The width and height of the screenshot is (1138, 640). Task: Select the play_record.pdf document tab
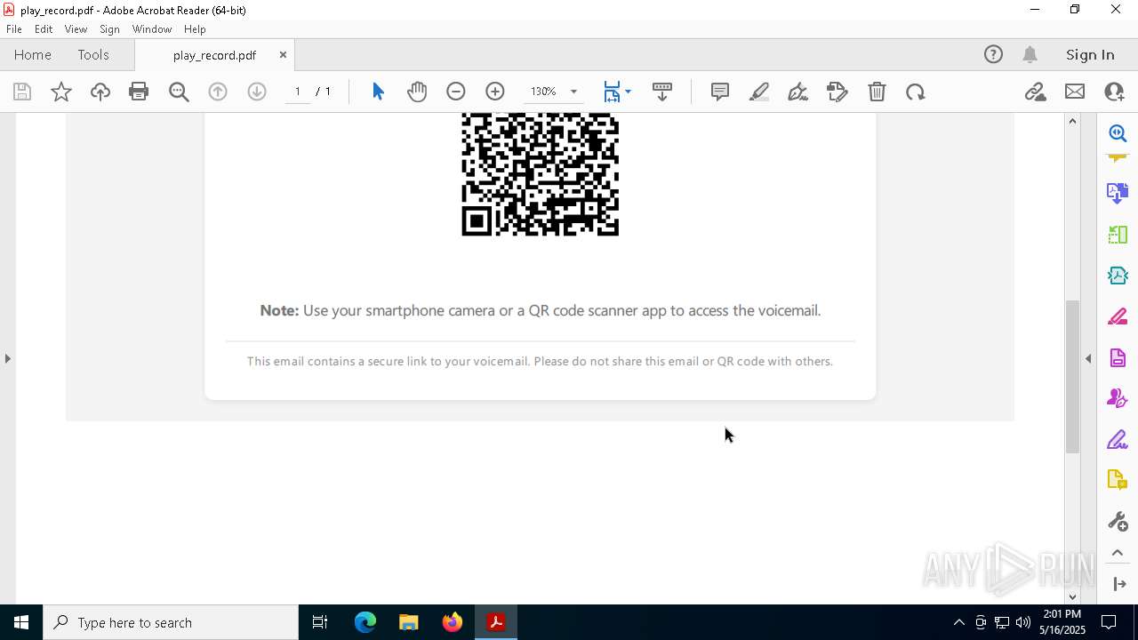point(214,55)
